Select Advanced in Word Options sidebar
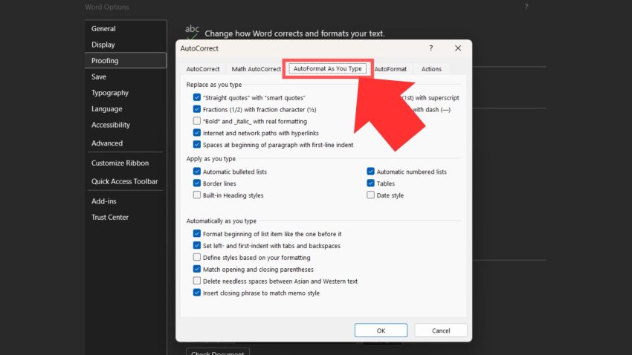Viewport: 632px width, 355px height. pos(107,143)
